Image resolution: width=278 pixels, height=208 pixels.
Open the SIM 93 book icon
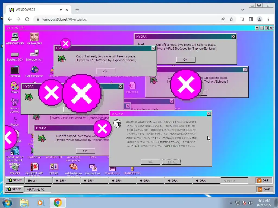[54, 169]
